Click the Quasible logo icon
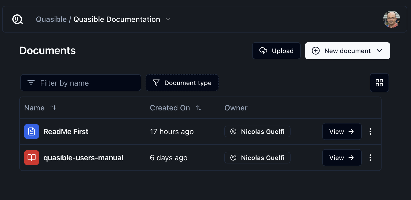 click(18, 19)
